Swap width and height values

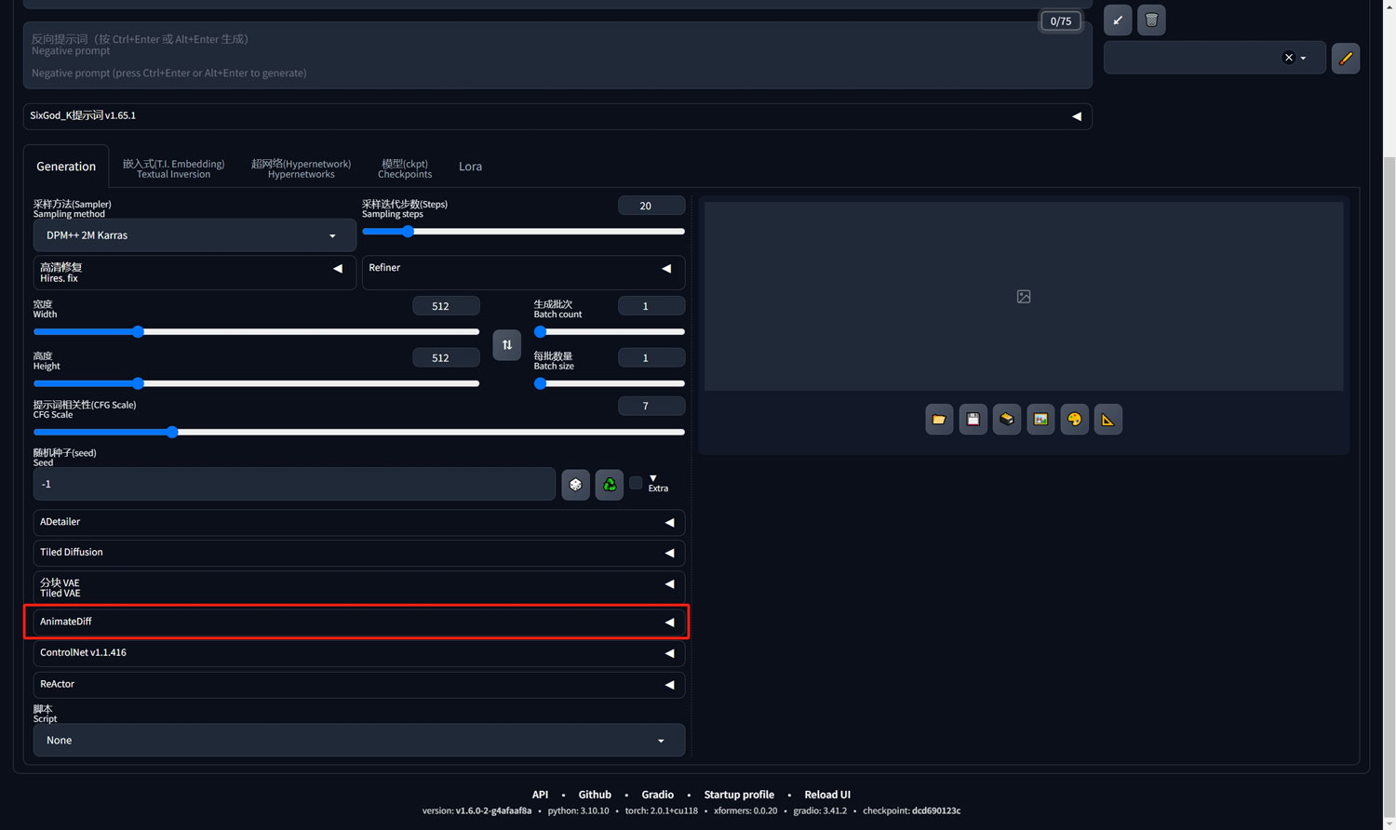pos(506,345)
